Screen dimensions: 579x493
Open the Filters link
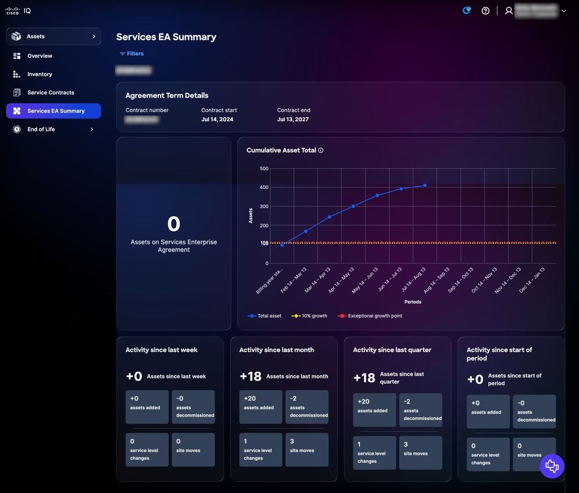pos(132,53)
